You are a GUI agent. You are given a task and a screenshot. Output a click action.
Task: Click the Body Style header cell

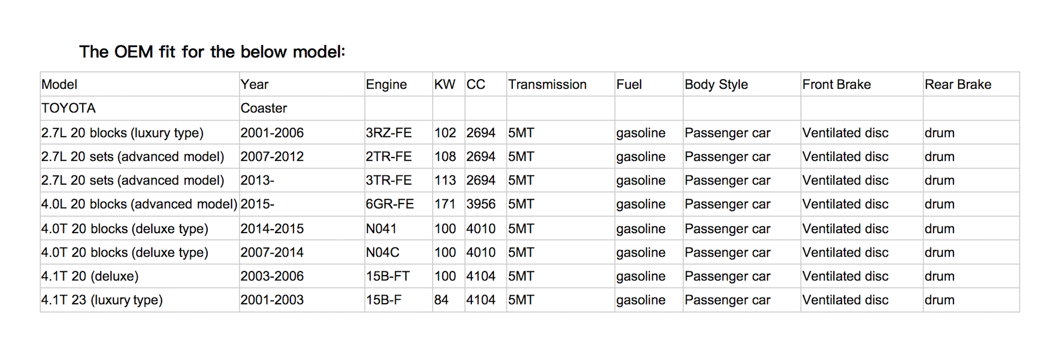tap(741, 84)
